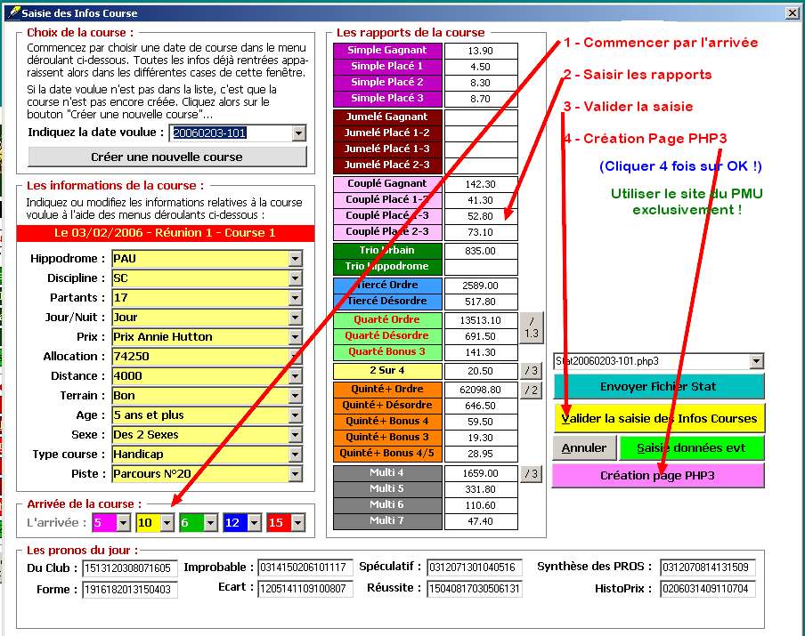Expand the Partants dropdown showing 17
Screen dimensions: 805x636
[x=296, y=297]
